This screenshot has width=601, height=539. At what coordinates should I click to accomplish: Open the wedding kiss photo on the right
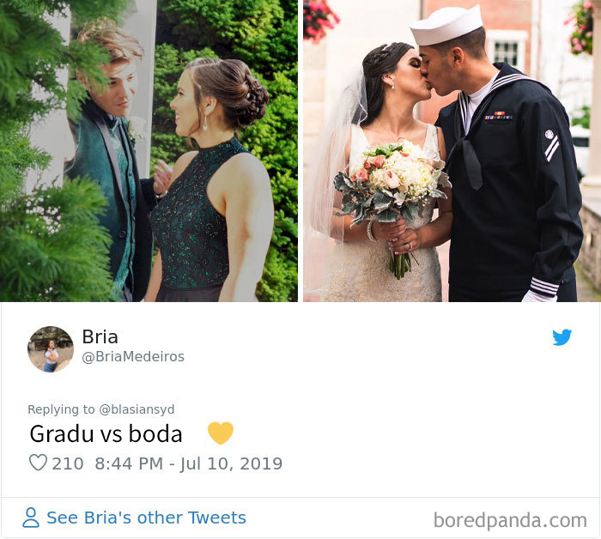tap(452, 150)
